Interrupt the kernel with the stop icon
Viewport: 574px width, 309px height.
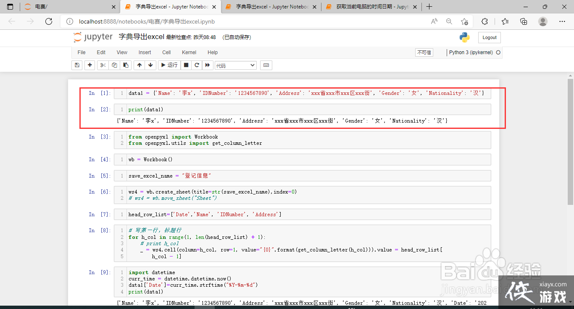tap(186, 65)
